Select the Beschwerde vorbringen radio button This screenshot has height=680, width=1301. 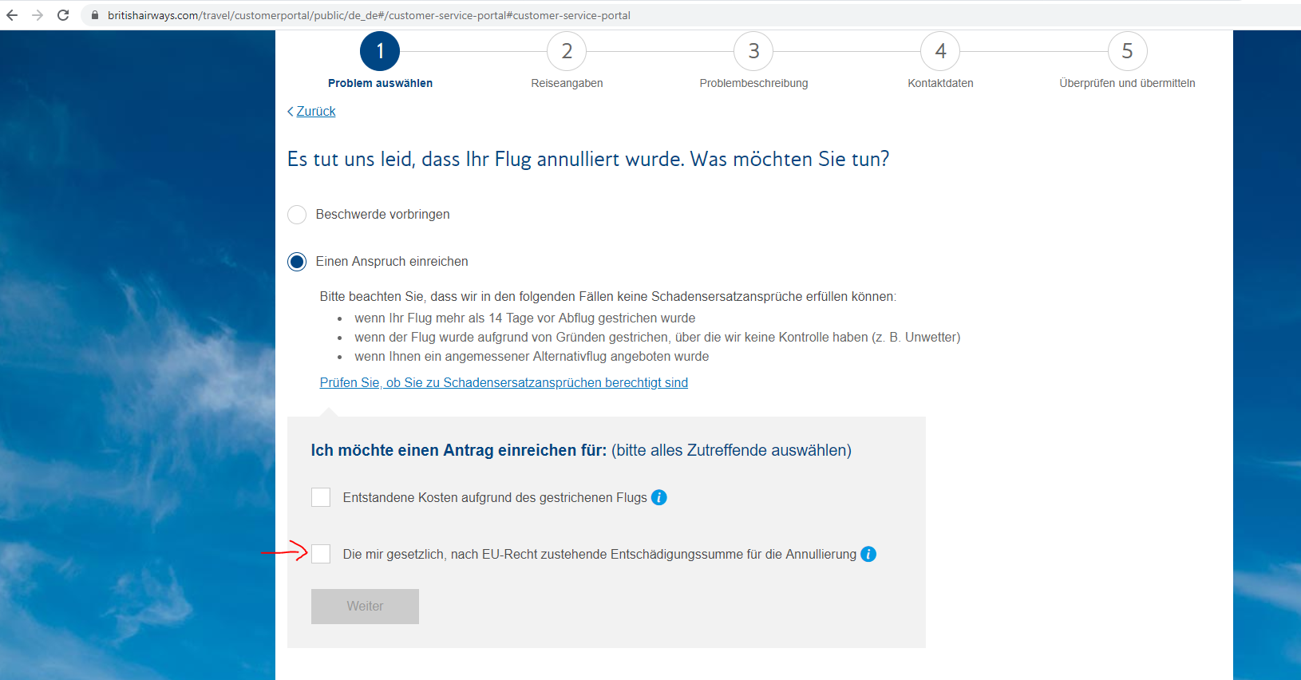click(x=297, y=215)
